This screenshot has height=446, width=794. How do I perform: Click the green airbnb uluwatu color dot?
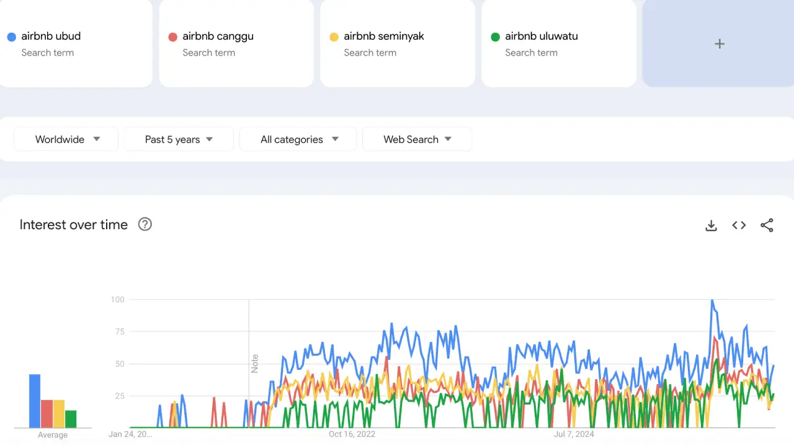pyautogui.click(x=495, y=37)
